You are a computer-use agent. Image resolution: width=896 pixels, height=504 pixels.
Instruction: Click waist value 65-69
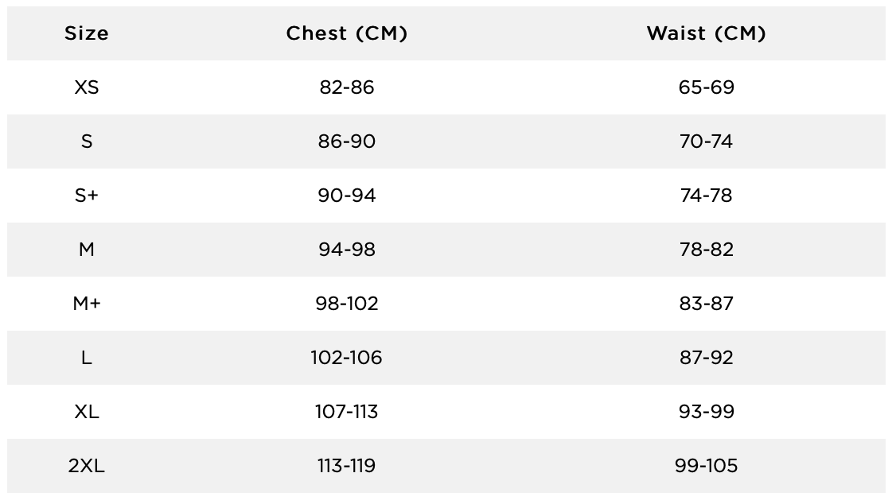click(x=707, y=87)
